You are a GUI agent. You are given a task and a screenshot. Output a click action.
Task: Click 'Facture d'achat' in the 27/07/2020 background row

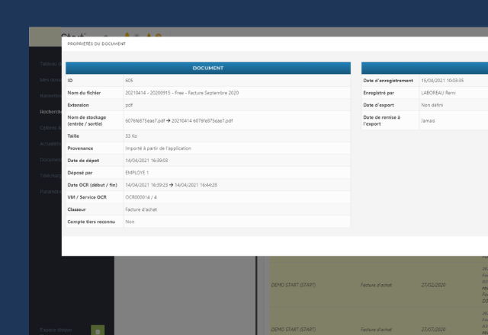click(x=376, y=330)
